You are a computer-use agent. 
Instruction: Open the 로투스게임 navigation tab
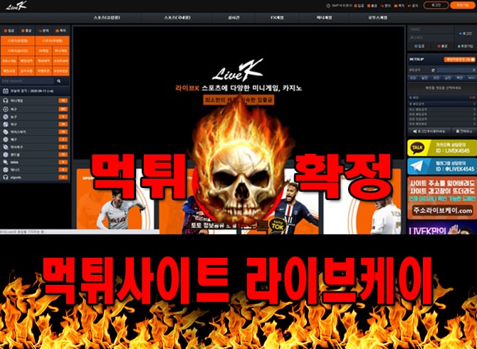(x=377, y=18)
